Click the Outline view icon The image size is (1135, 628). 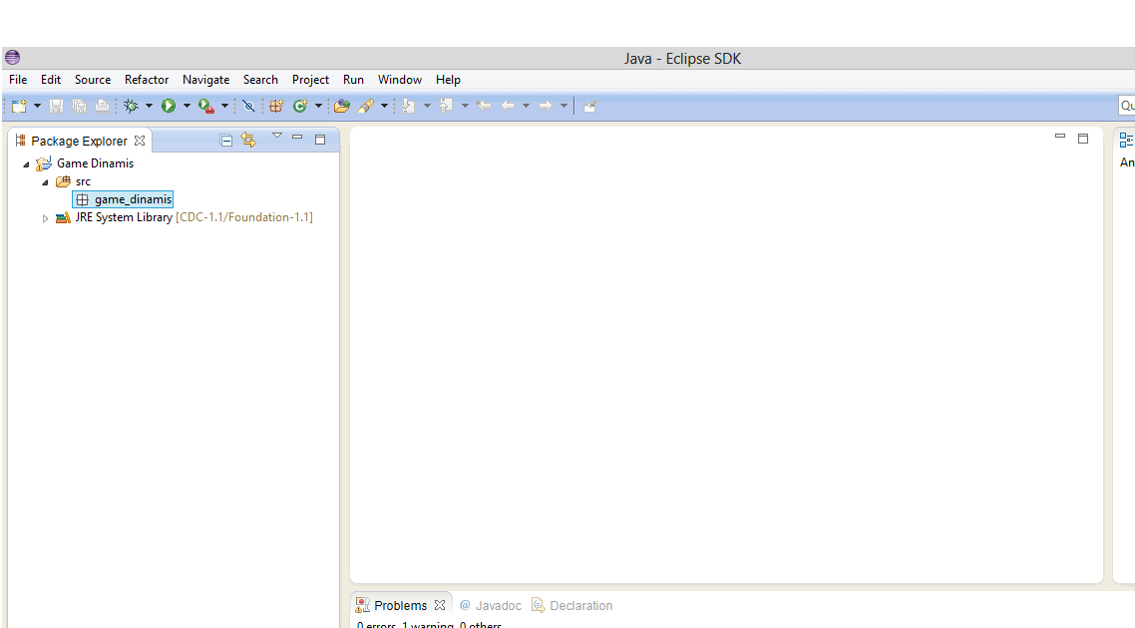pyautogui.click(x=1126, y=140)
